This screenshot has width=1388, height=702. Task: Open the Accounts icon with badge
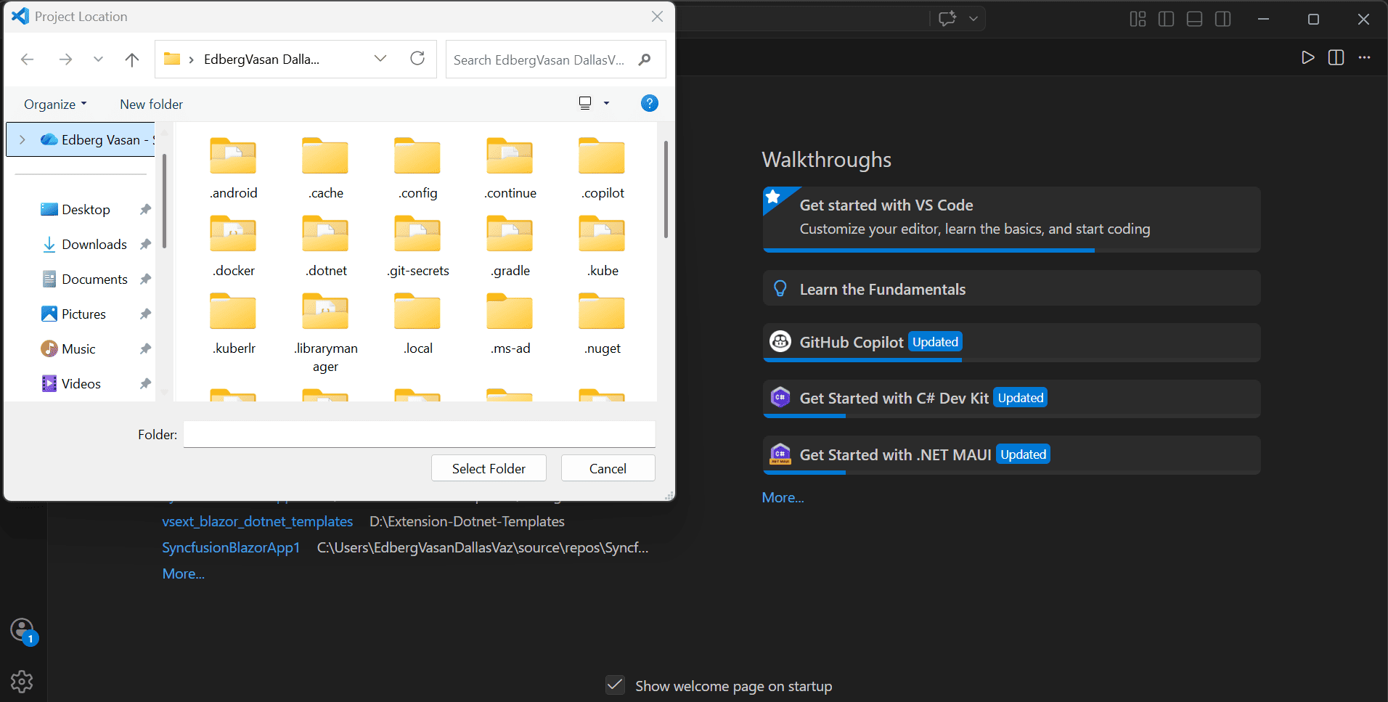point(23,630)
